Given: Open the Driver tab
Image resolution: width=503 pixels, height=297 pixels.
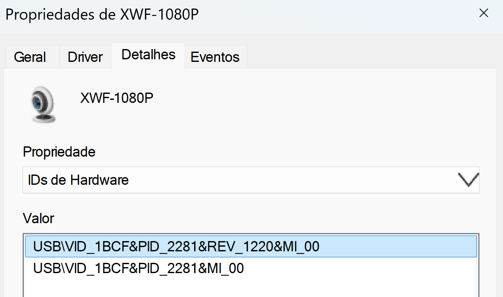Looking at the screenshot, I should coord(85,57).
